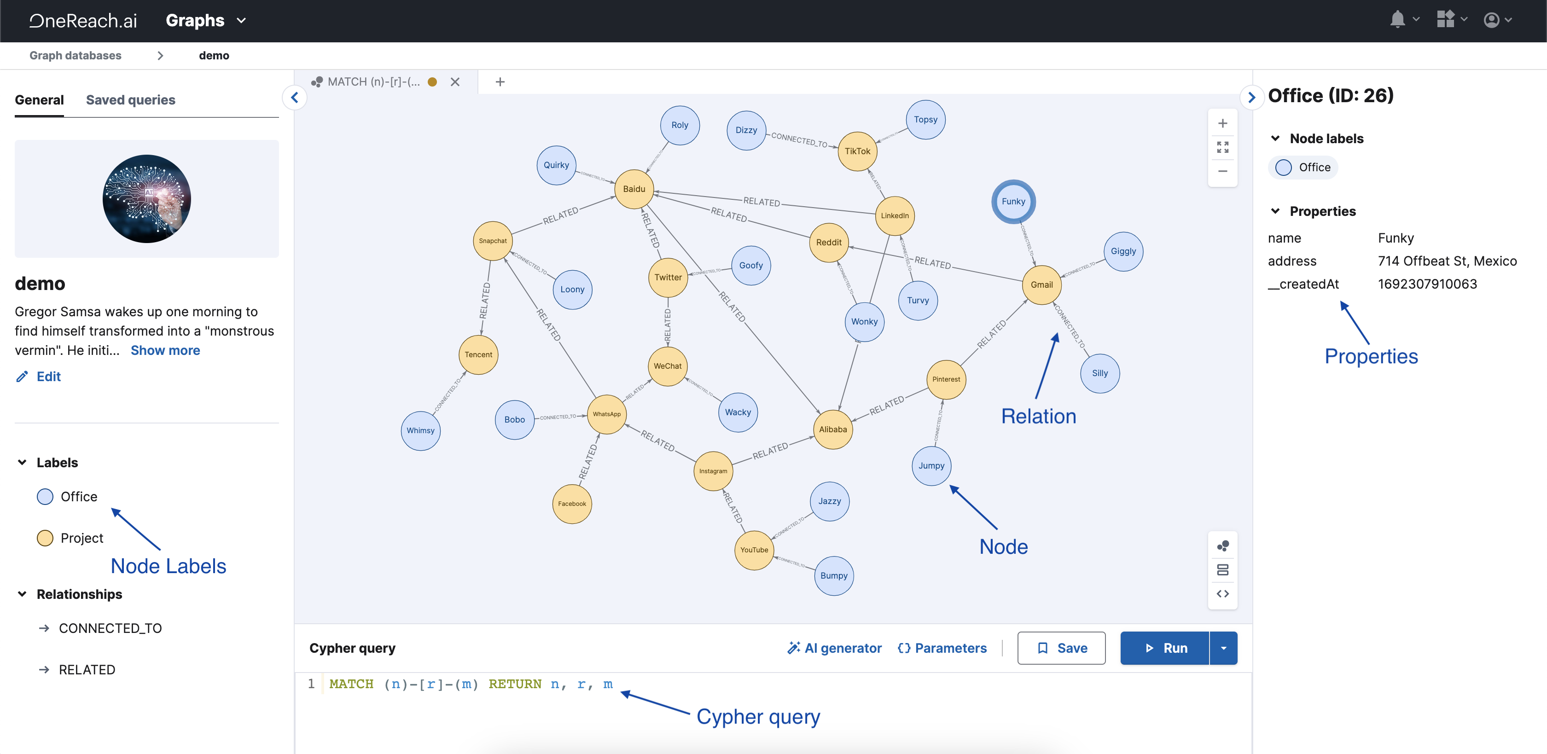Switch to the General tab
Screen dimensions: 1547x754
(x=39, y=99)
